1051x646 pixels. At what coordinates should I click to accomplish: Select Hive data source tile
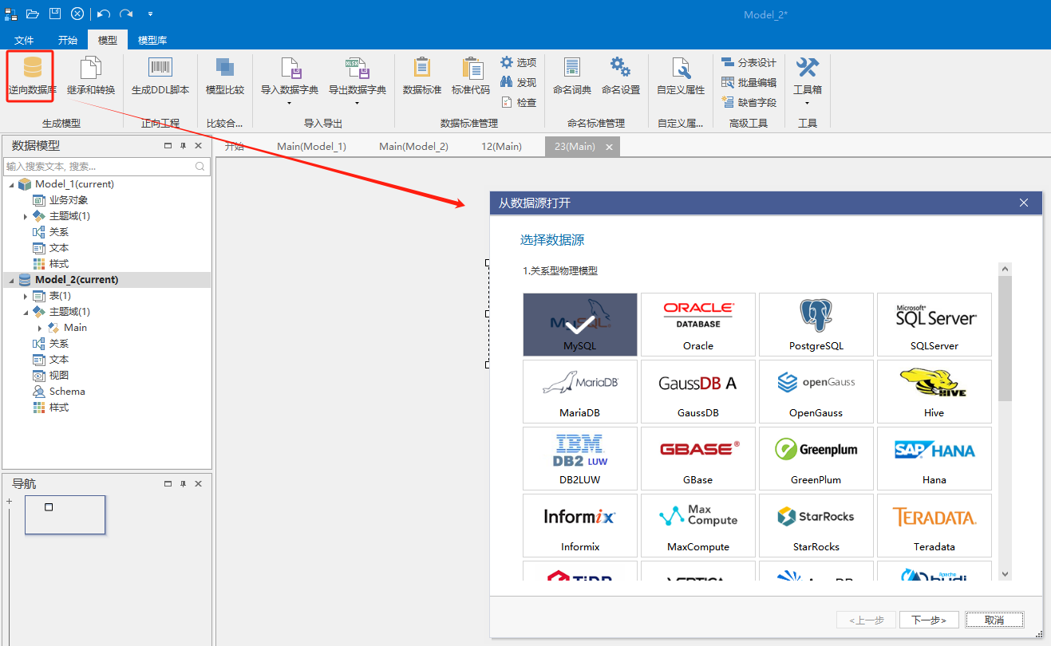click(x=934, y=392)
